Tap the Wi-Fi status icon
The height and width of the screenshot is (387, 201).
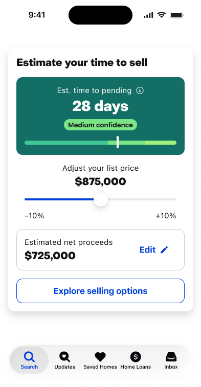pyautogui.click(x=162, y=15)
